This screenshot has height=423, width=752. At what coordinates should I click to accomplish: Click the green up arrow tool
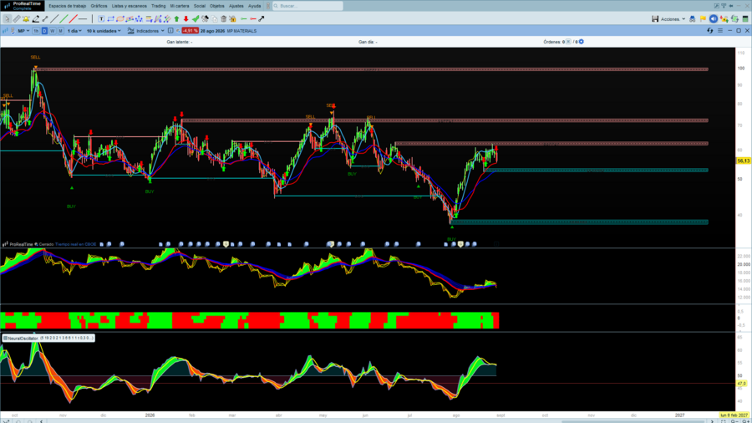pyautogui.click(x=176, y=18)
